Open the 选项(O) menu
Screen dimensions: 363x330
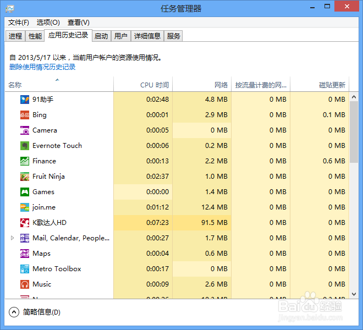click(x=48, y=23)
